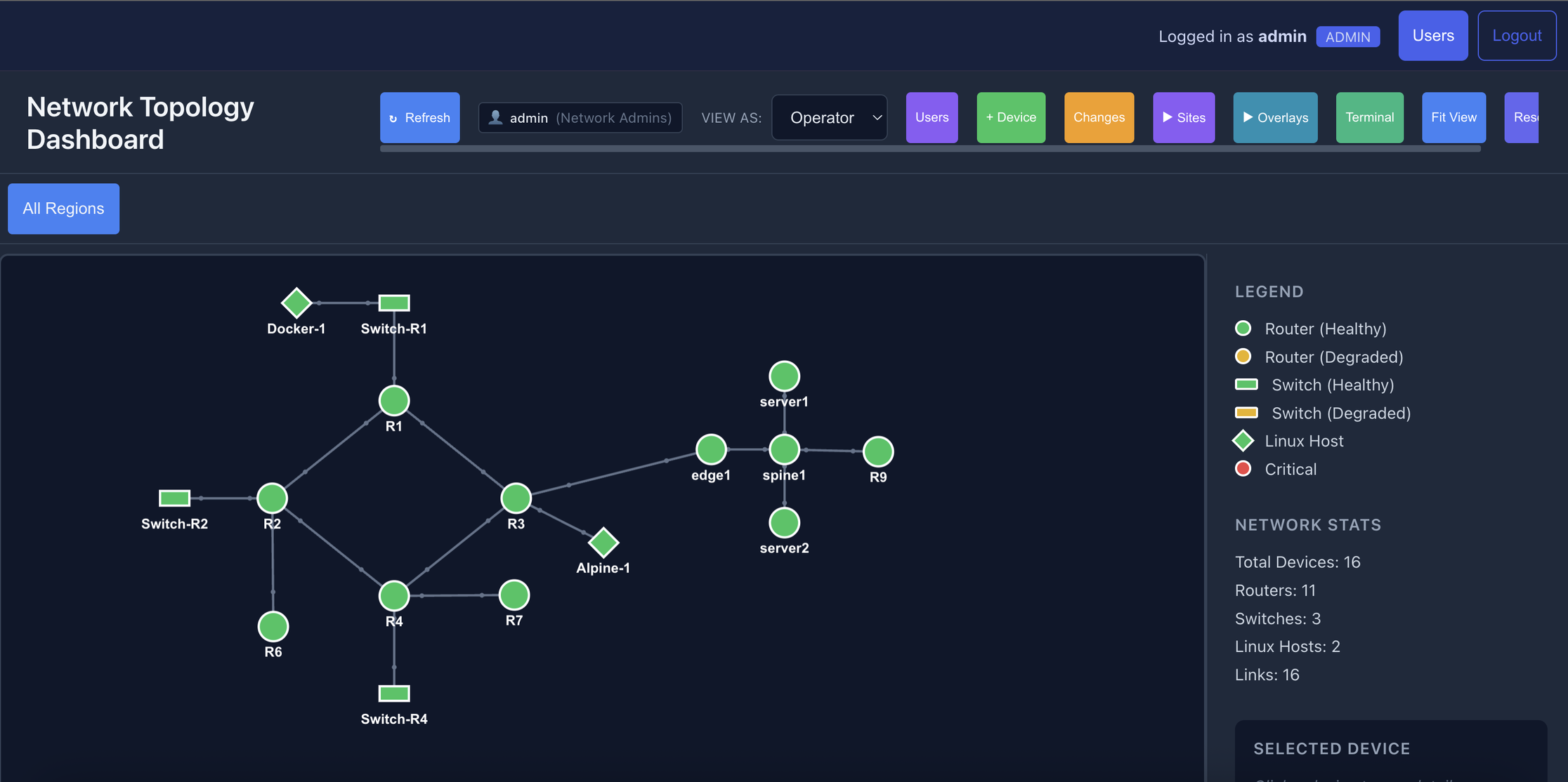Select the R6 router node

pos(273,627)
